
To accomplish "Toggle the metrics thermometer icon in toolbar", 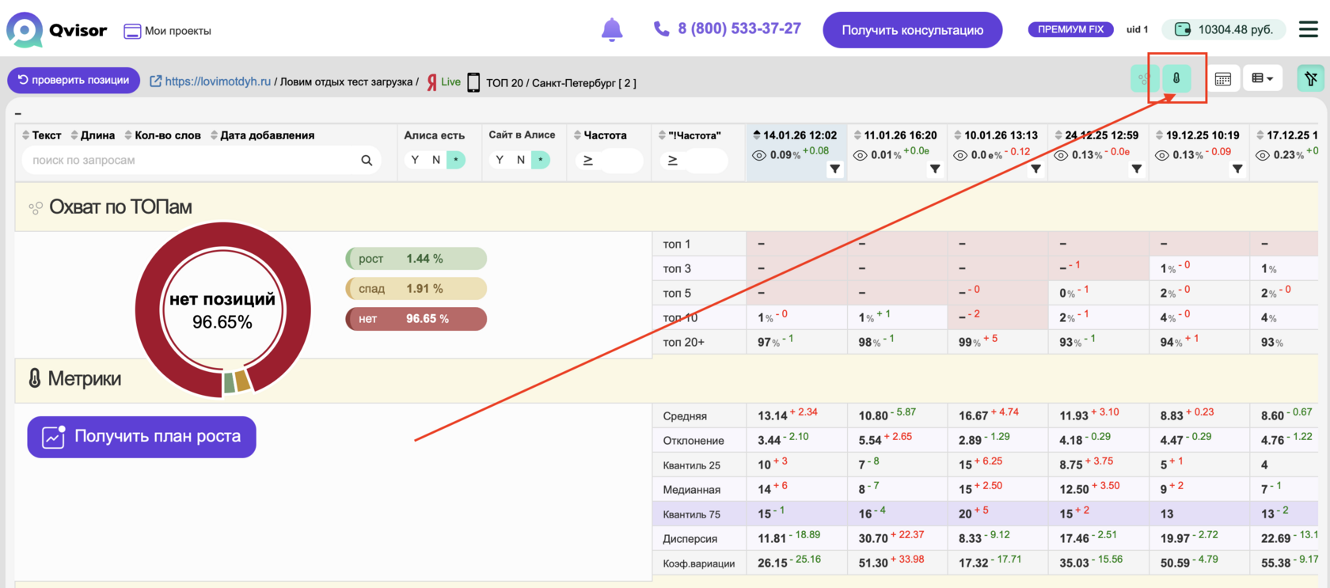I will point(1176,78).
